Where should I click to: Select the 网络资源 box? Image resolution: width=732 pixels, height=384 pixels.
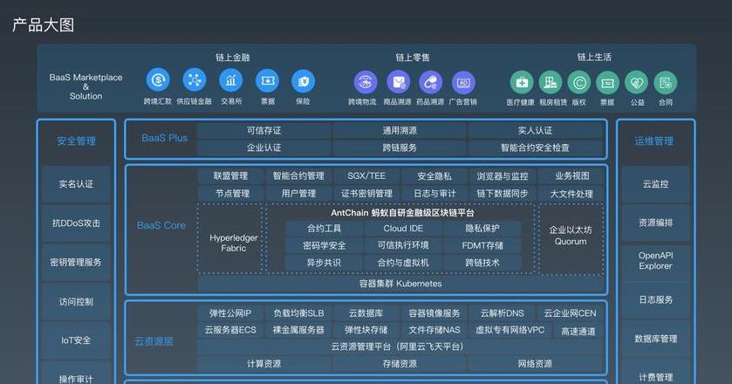click(x=535, y=363)
